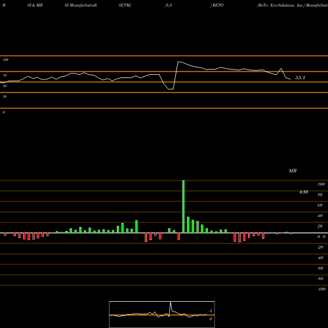Screen dimensions: 328x328
Task: Click the MR axis label 20
Action: coord(320,226)
